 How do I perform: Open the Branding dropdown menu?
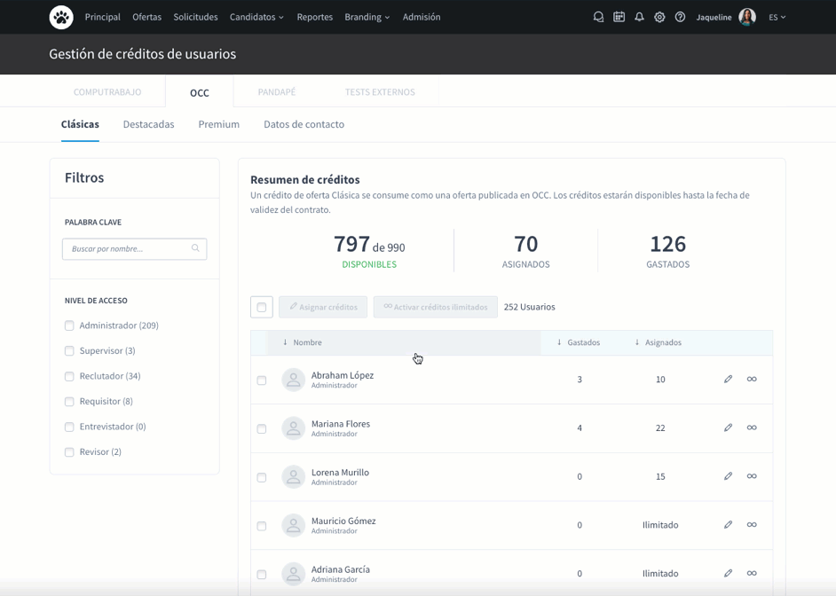coord(367,17)
